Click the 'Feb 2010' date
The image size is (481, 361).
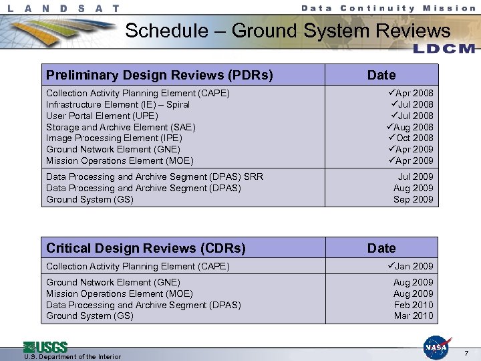[x=414, y=305]
